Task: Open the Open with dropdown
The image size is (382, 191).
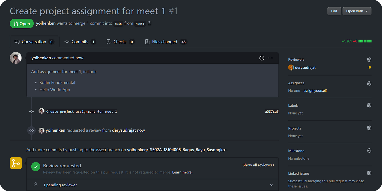Action: 357,11
